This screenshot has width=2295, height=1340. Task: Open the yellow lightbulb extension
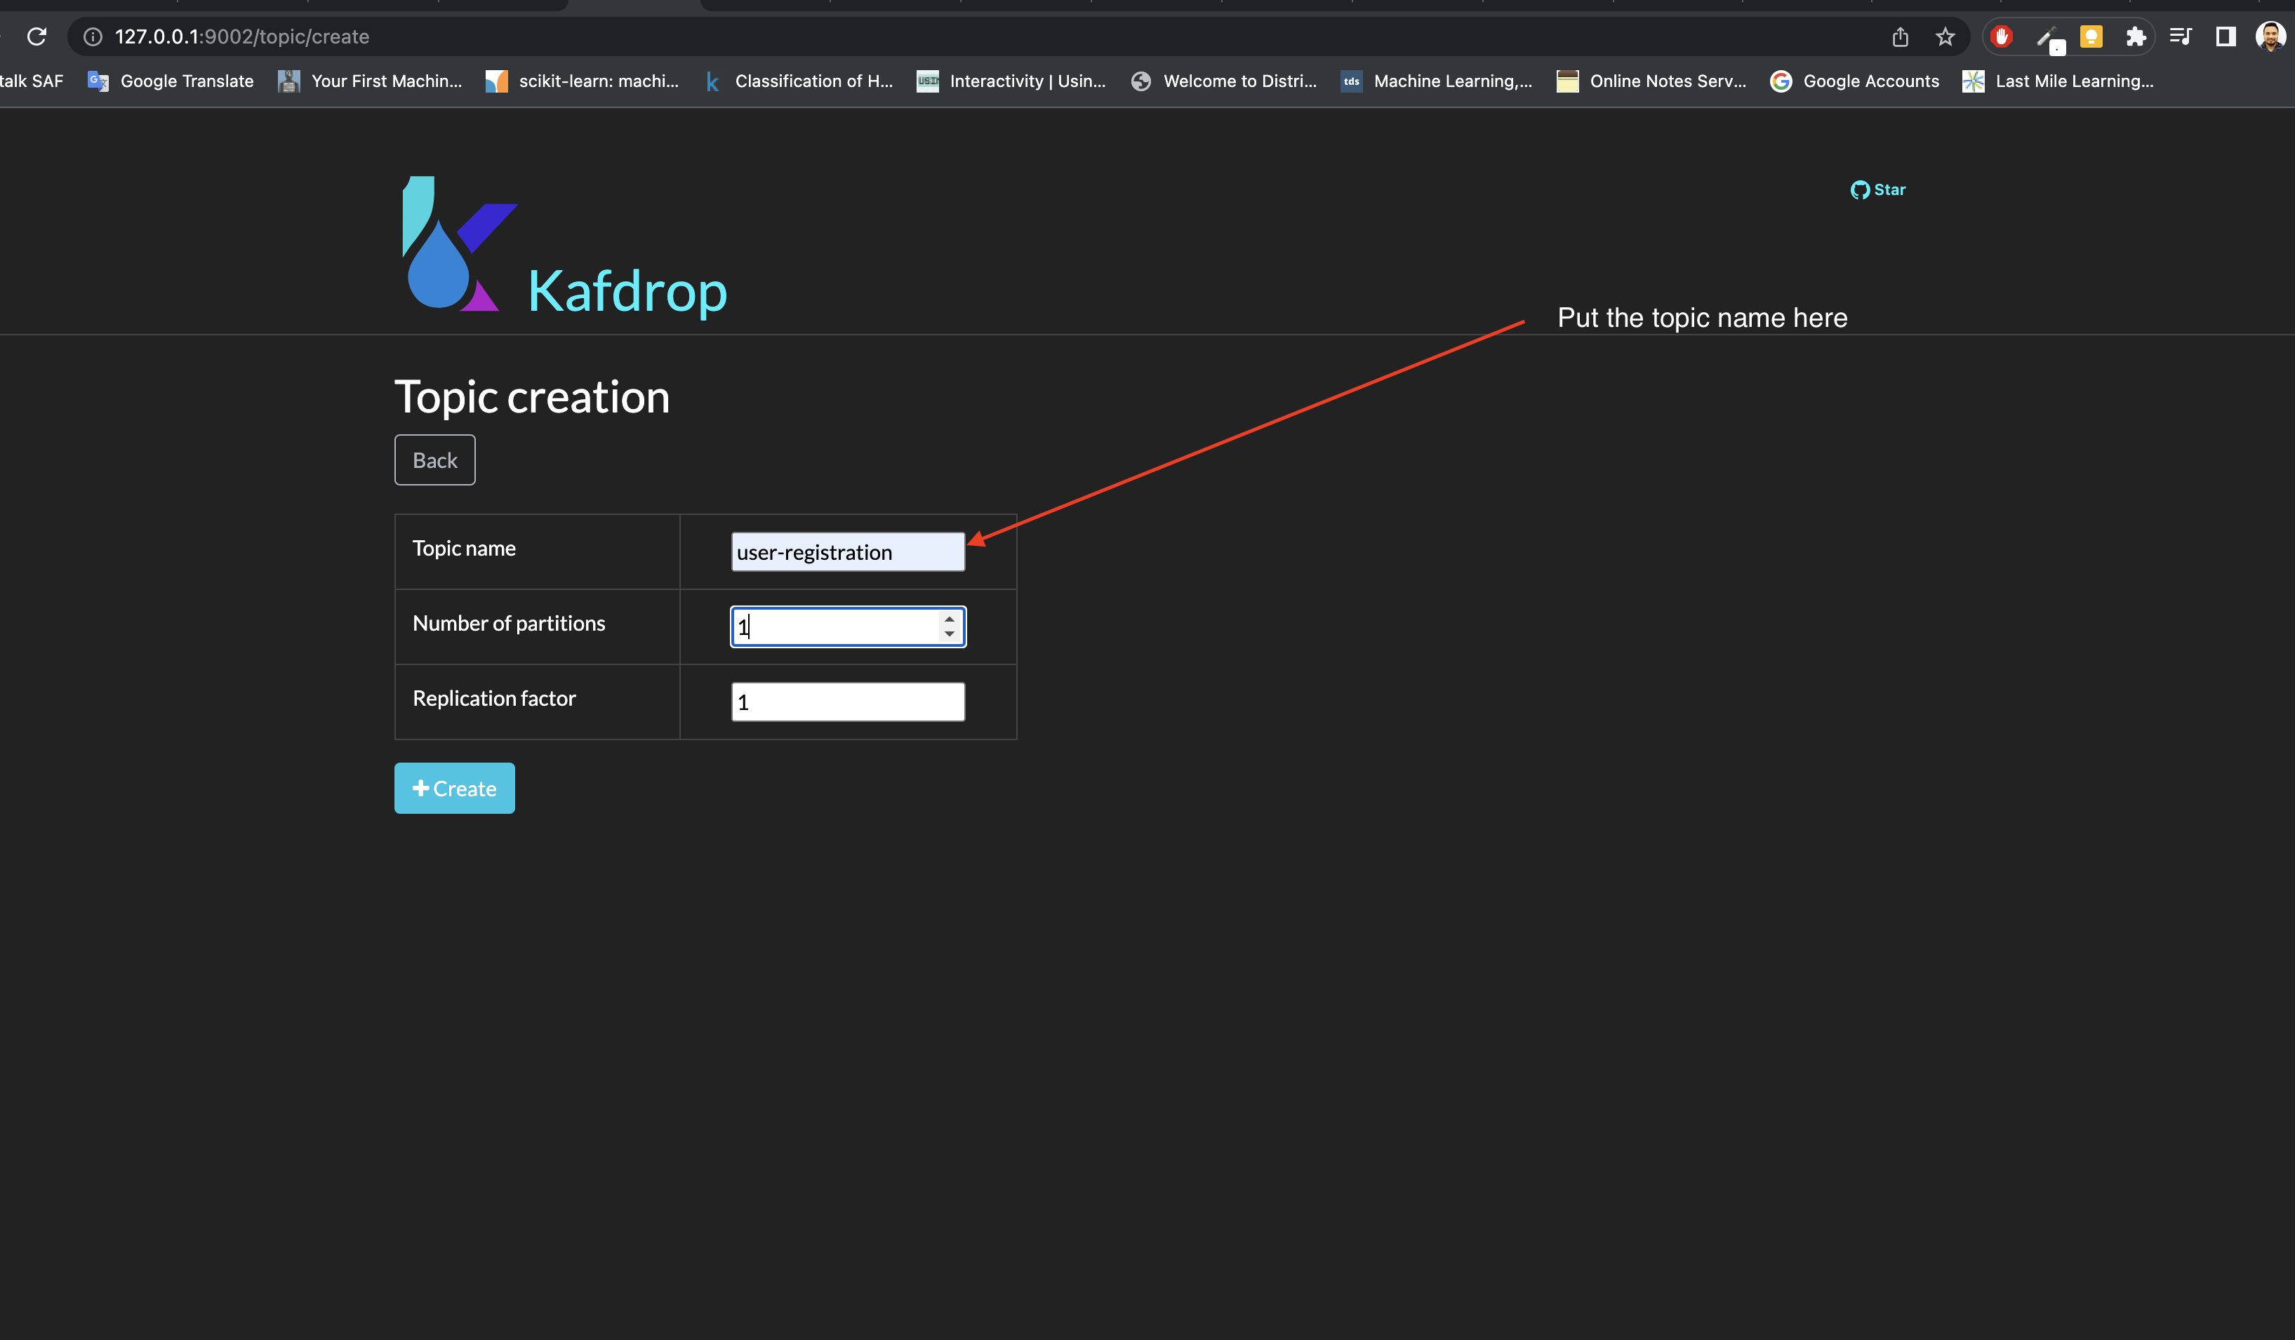point(2091,36)
